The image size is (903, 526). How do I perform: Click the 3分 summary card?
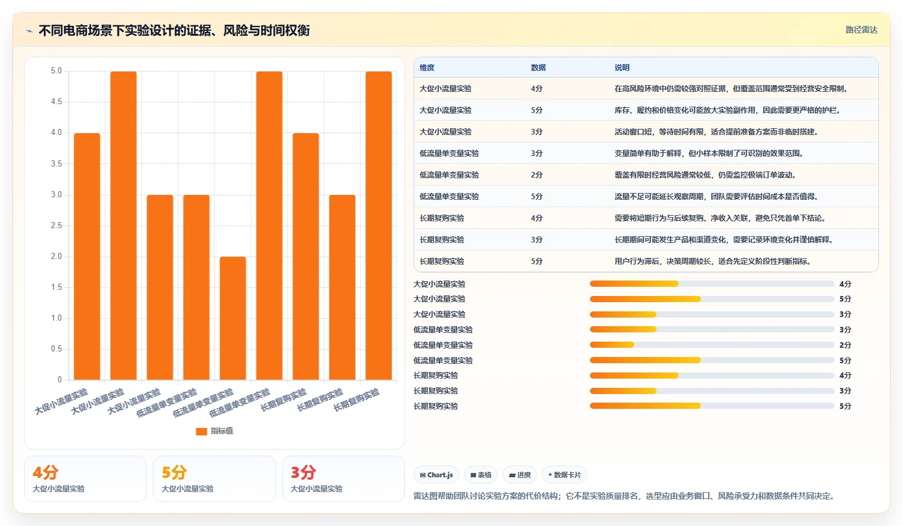[343, 479]
